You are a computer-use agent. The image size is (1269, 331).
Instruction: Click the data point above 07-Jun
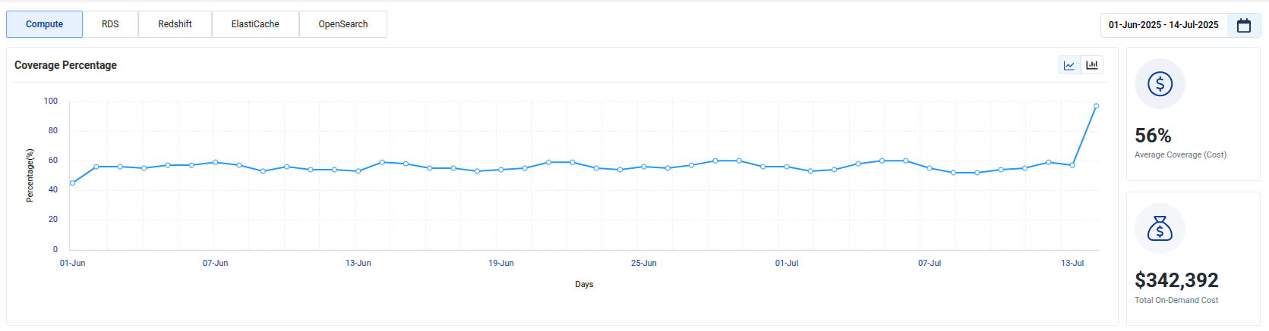pos(216,162)
